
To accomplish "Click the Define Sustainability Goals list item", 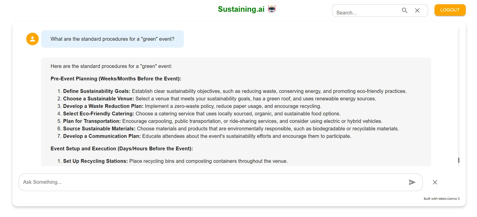I will click(235, 91).
